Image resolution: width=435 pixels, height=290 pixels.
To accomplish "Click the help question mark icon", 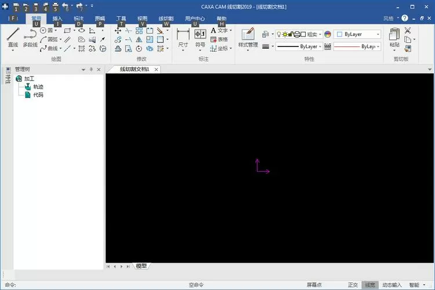I will pyautogui.click(x=404, y=19).
